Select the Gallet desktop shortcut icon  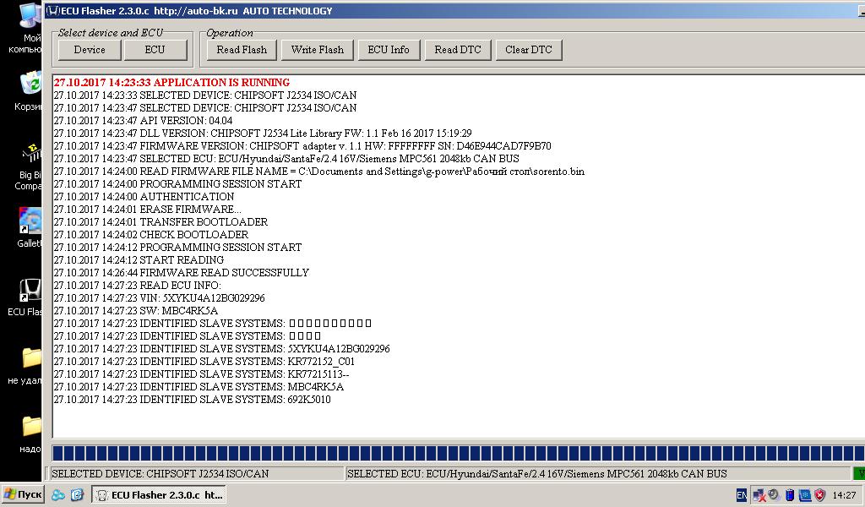(30, 227)
